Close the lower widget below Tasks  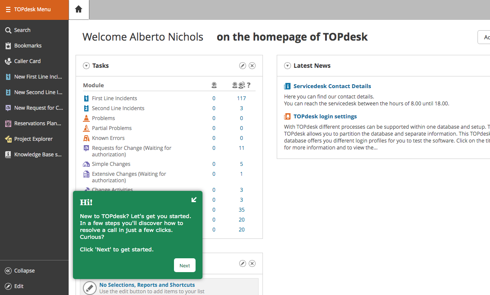252,263
